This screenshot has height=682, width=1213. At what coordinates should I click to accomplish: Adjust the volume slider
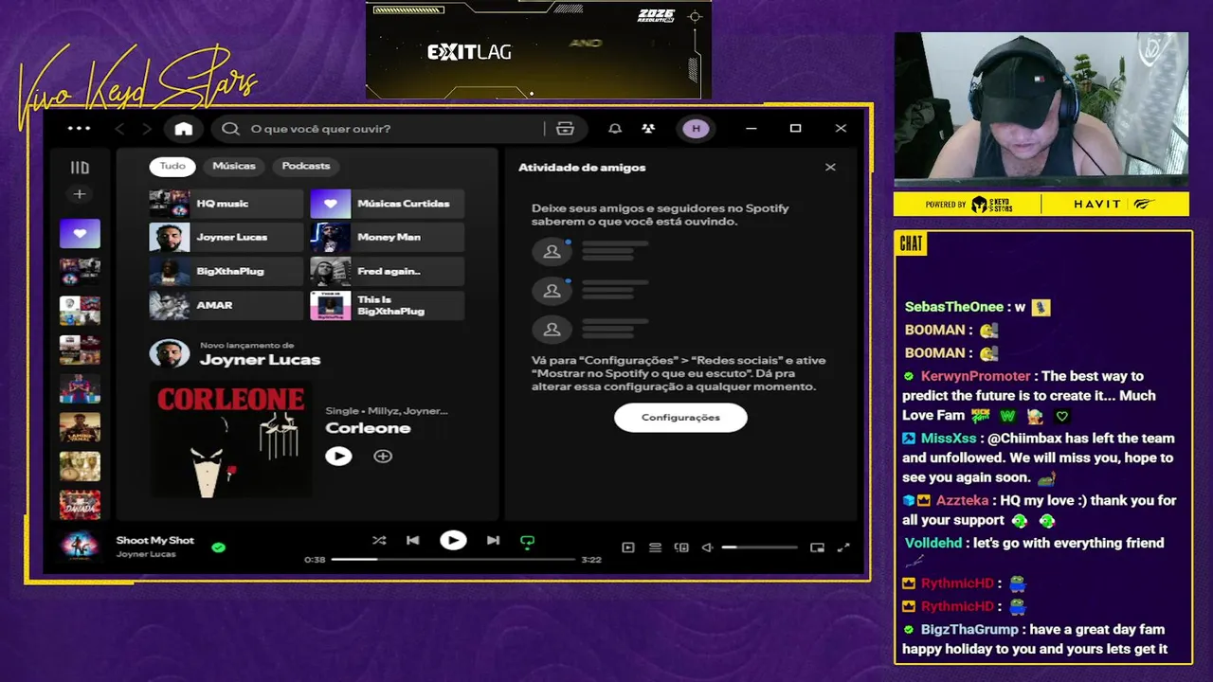[759, 547]
